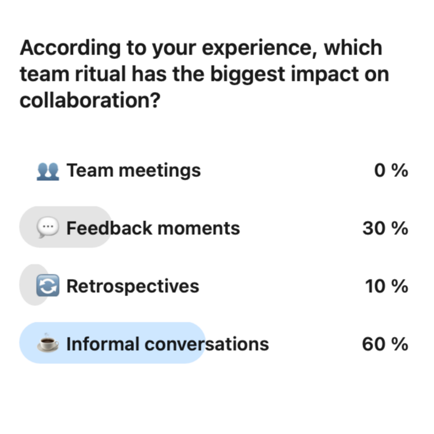Click the blue bar's rounded left end
The width and height of the screenshot is (434, 434).
click(x=28, y=342)
